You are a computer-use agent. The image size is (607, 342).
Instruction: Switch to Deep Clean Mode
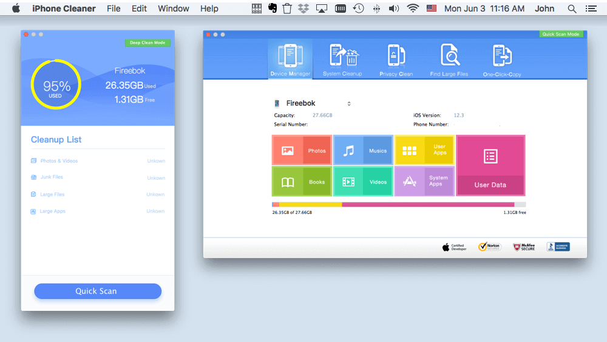[x=148, y=43]
